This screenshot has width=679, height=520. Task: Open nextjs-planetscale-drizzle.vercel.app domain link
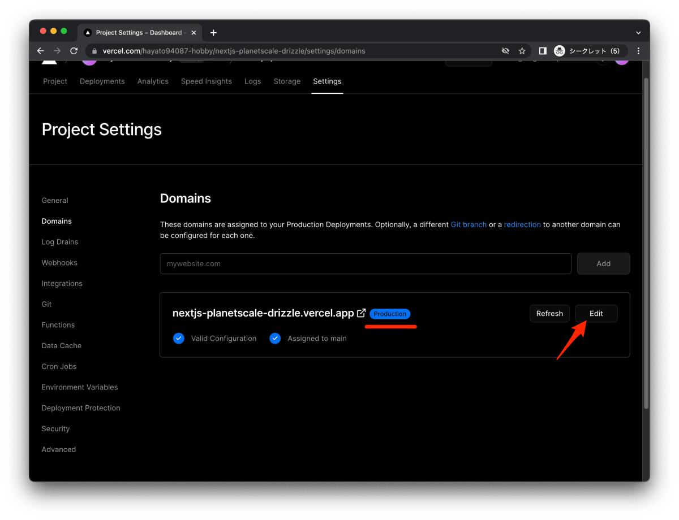[263, 313]
